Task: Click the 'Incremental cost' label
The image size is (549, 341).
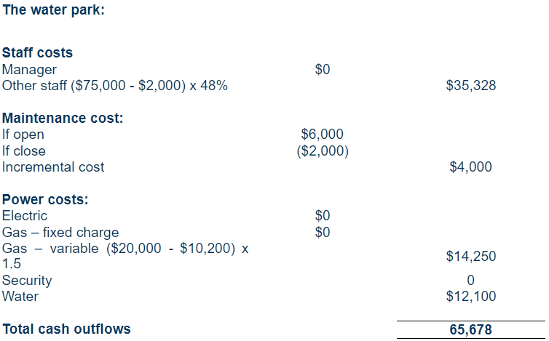Action: (x=53, y=167)
